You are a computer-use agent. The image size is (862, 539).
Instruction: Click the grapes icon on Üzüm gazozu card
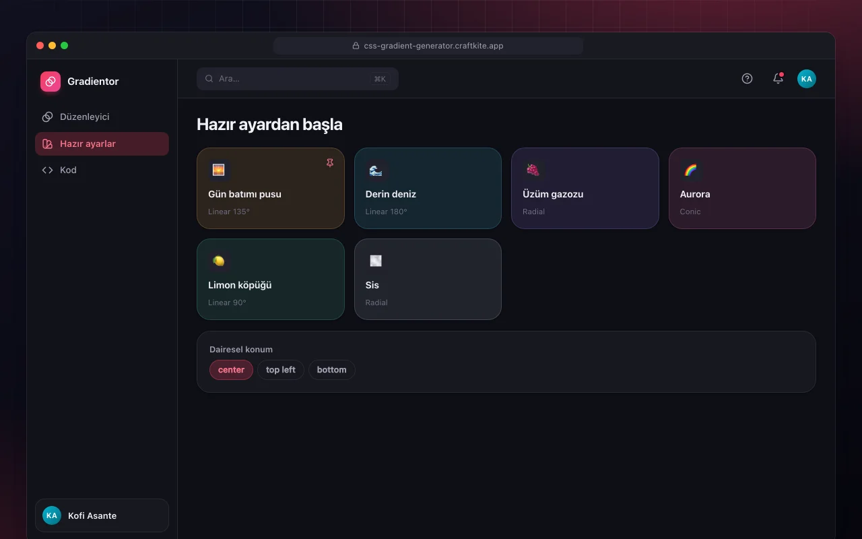click(533, 170)
